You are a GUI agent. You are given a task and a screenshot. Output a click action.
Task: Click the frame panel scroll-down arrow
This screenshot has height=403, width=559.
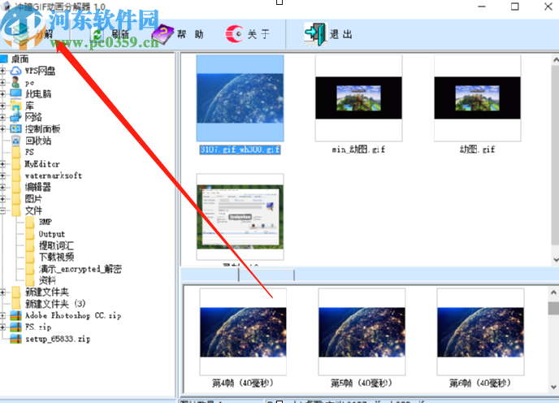click(553, 387)
